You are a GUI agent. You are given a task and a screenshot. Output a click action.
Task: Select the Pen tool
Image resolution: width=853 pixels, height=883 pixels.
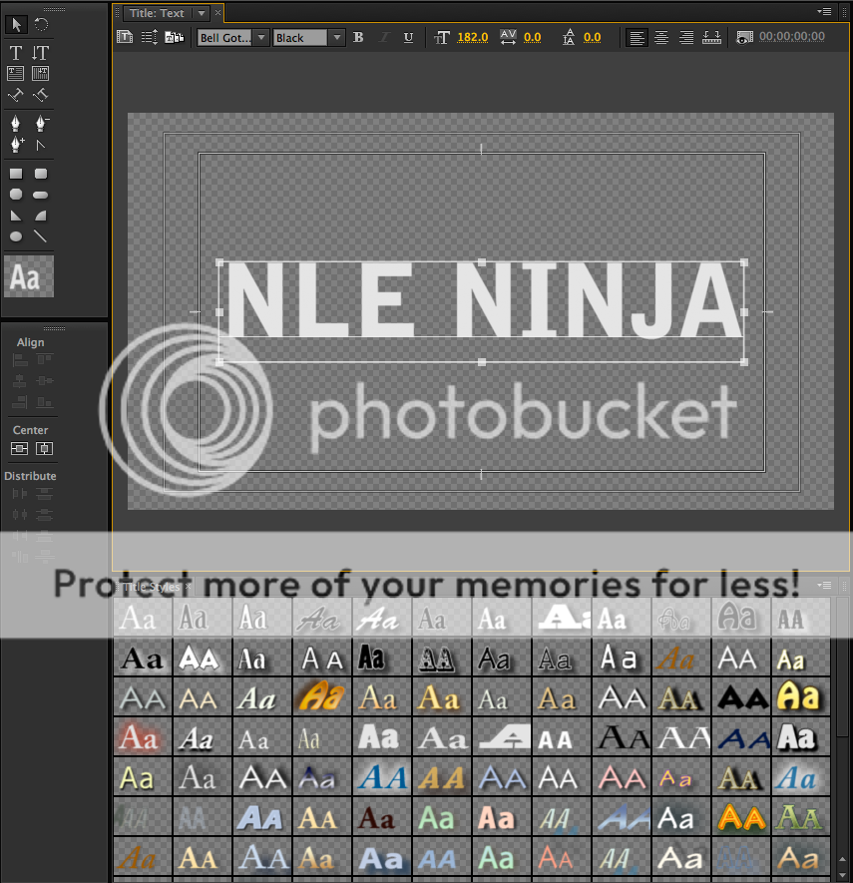coord(16,122)
